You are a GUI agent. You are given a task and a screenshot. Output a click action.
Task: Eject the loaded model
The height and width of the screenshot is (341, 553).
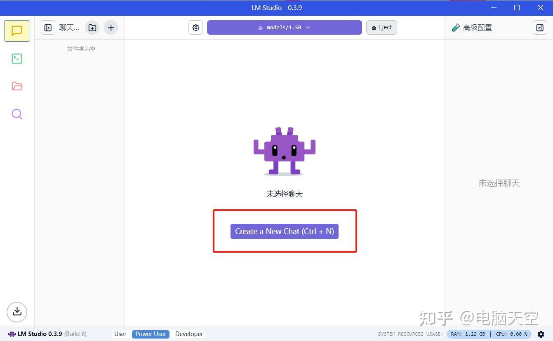pos(381,28)
